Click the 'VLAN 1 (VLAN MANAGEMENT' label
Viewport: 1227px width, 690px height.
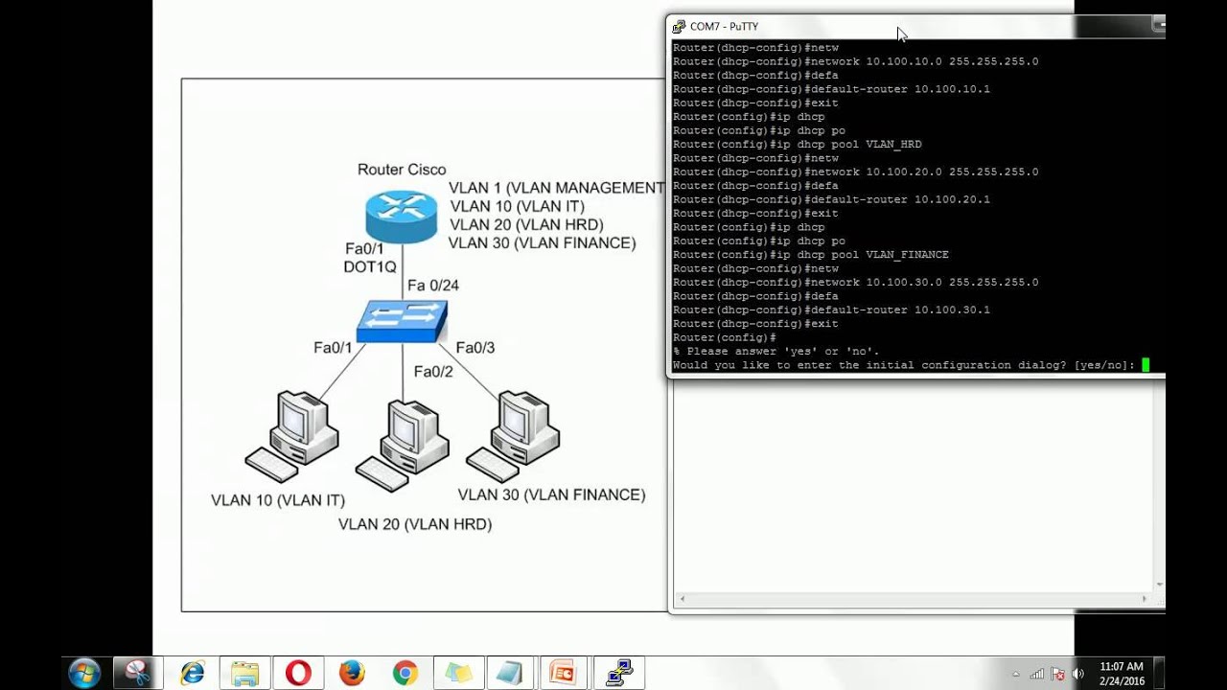coord(556,188)
